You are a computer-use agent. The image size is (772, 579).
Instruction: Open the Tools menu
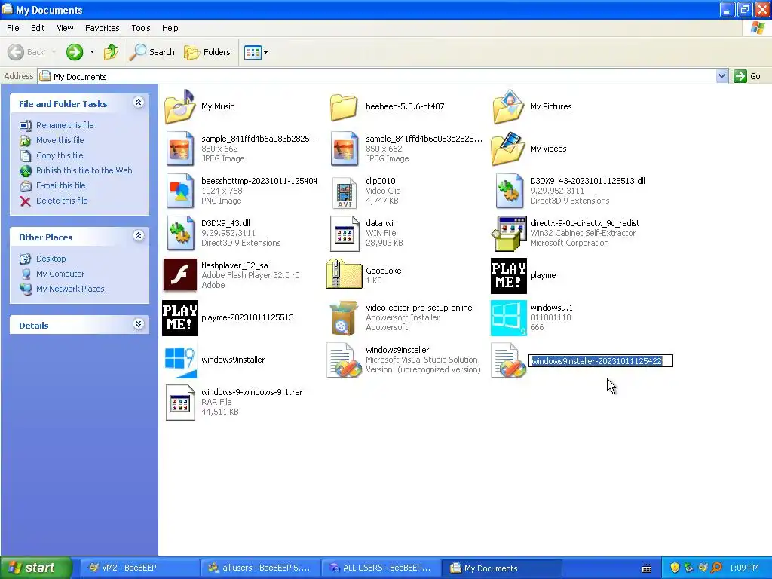point(141,28)
